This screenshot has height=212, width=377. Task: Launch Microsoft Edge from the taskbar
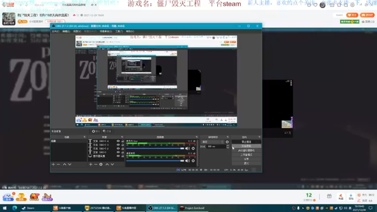point(15,208)
